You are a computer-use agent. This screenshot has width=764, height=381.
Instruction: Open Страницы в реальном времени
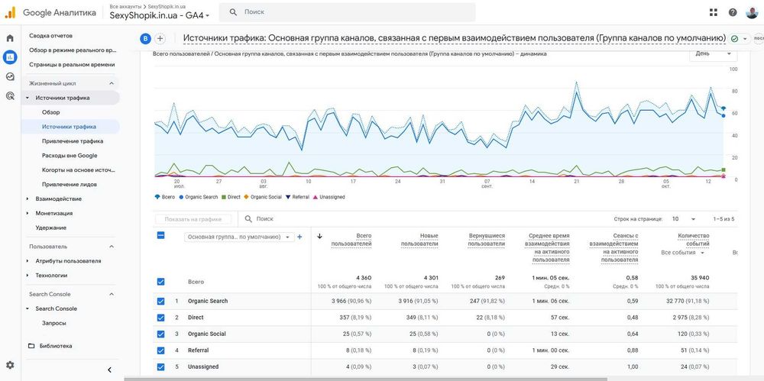(72, 64)
